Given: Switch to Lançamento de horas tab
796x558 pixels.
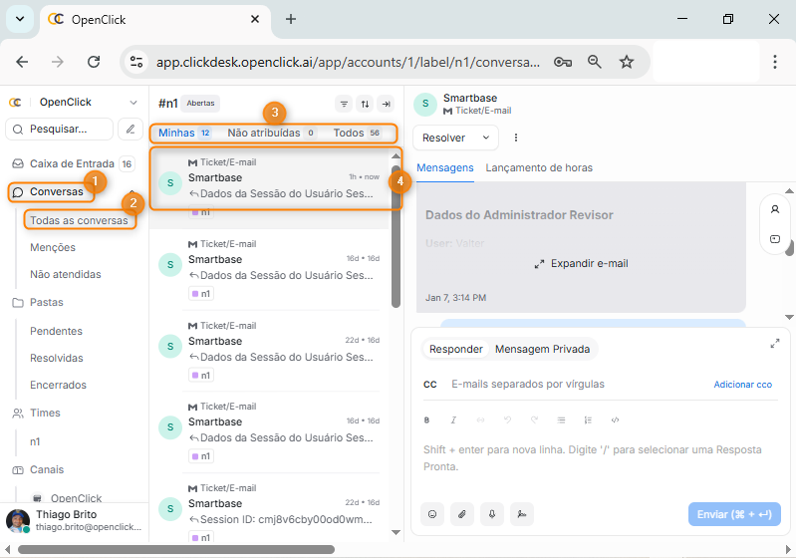Looking at the screenshot, I should coord(539,168).
